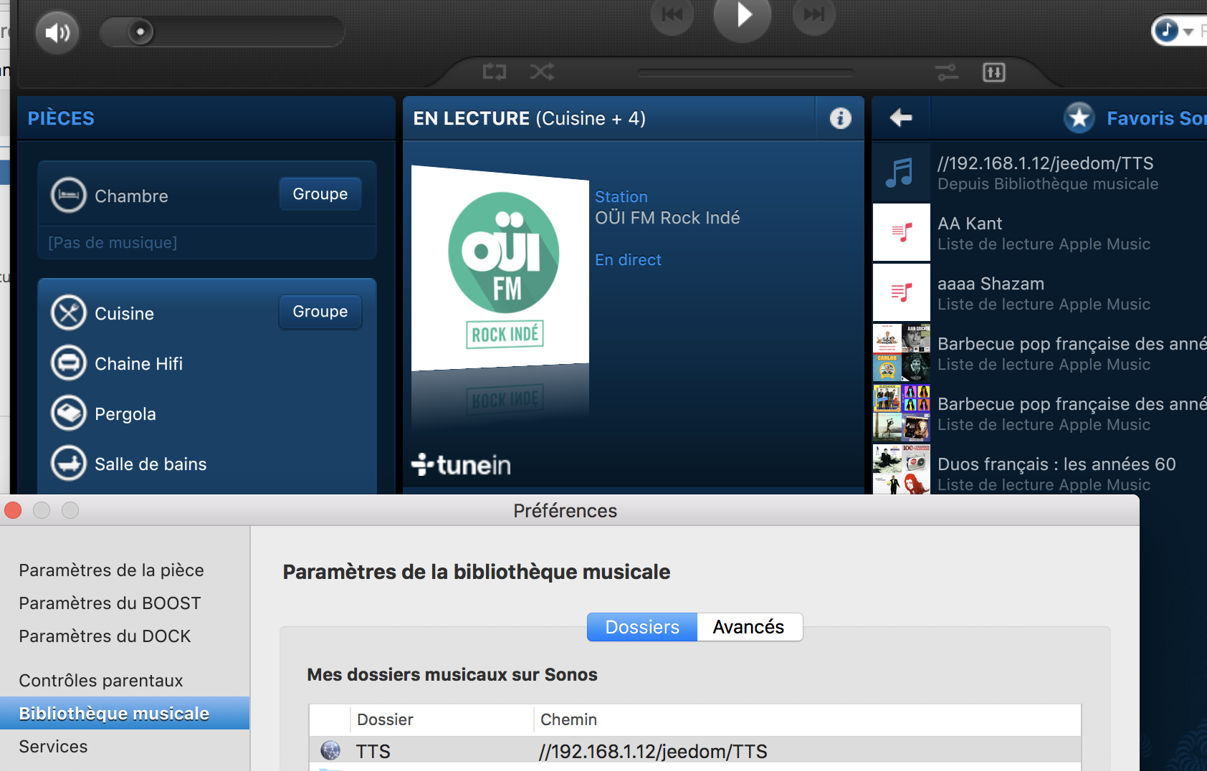Image resolution: width=1207 pixels, height=771 pixels.
Task: Click the TTS network folder globe icon
Action: [330, 750]
